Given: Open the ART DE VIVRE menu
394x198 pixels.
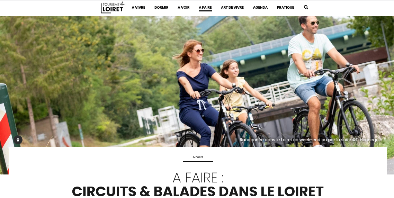Looking at the screenshot, I should click(x=232, y=8).
